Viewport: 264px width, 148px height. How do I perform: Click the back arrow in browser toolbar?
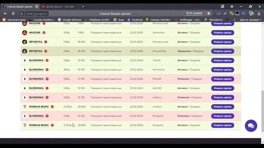5,14
